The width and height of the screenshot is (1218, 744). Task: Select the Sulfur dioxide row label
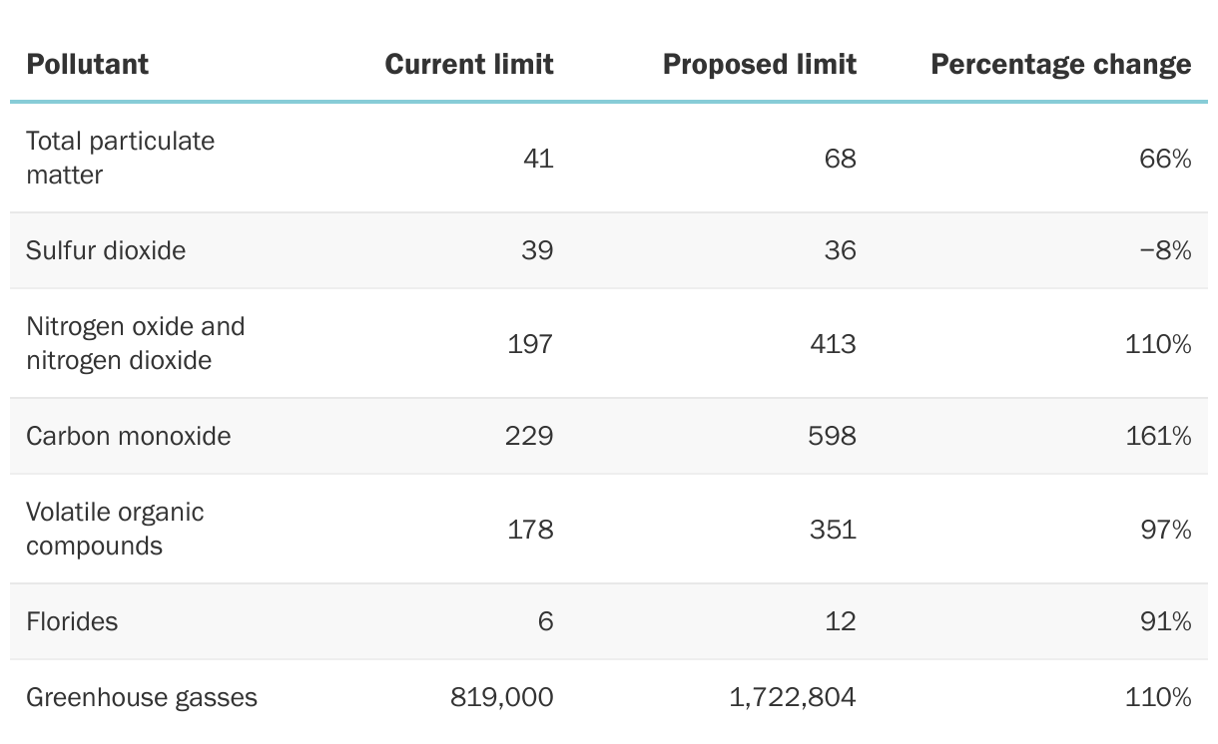coord(106,249)
